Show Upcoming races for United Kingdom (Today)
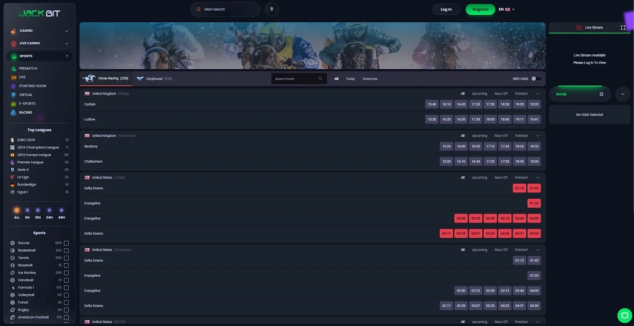Viewport: 634px width, 326px height. click(480, 94)
